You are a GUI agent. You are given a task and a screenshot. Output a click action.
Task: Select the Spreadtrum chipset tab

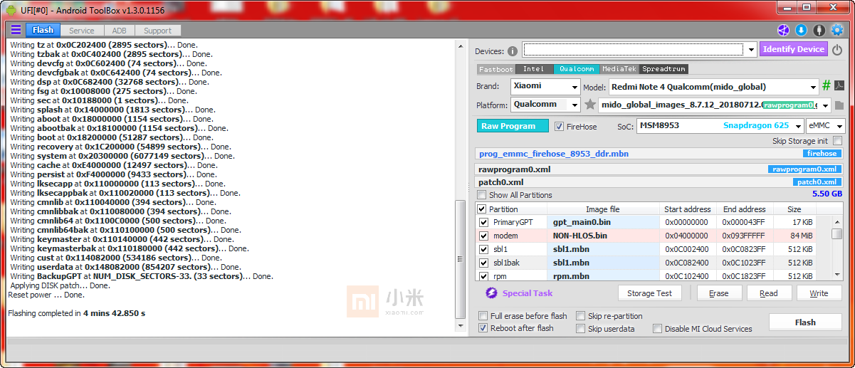[663, 69]
